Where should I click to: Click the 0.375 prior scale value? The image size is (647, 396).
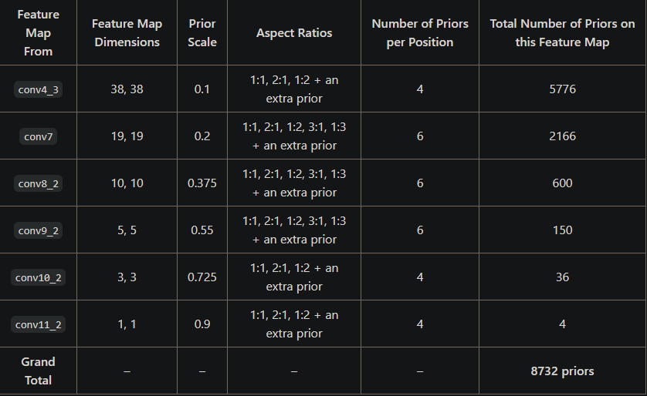coord(202,183)
